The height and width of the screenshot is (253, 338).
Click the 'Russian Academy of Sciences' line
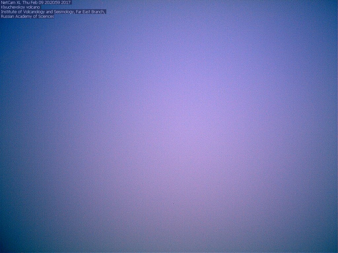pyautogui.click(x=27, y=16)
